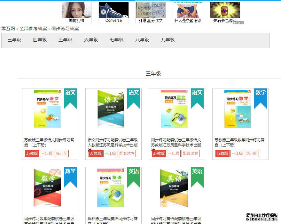Viewport: 281px width, 224px height.
Task: Select the 四年级 grade tab
Action: pos(40,40)
